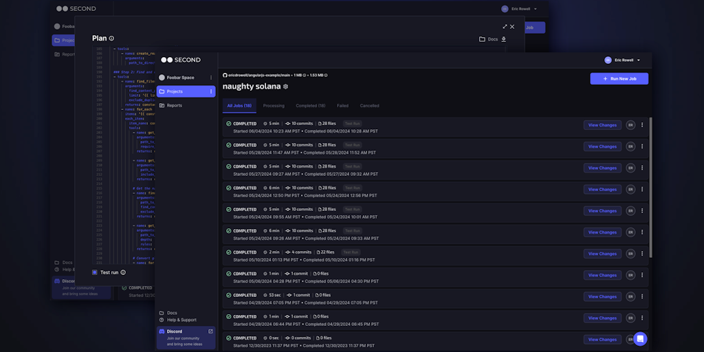Viewport: 704px width, 352px height.
Task: Switch to the Completed (18) tab
Action: click(x=311, y=105)
